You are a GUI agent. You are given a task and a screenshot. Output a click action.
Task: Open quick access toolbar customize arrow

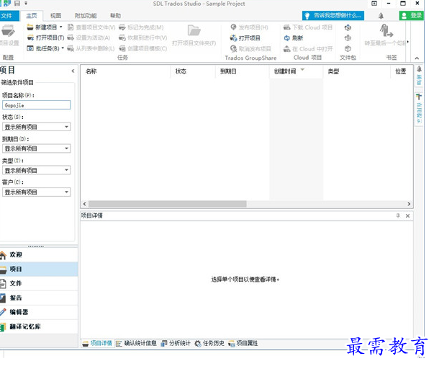(26, 4)
